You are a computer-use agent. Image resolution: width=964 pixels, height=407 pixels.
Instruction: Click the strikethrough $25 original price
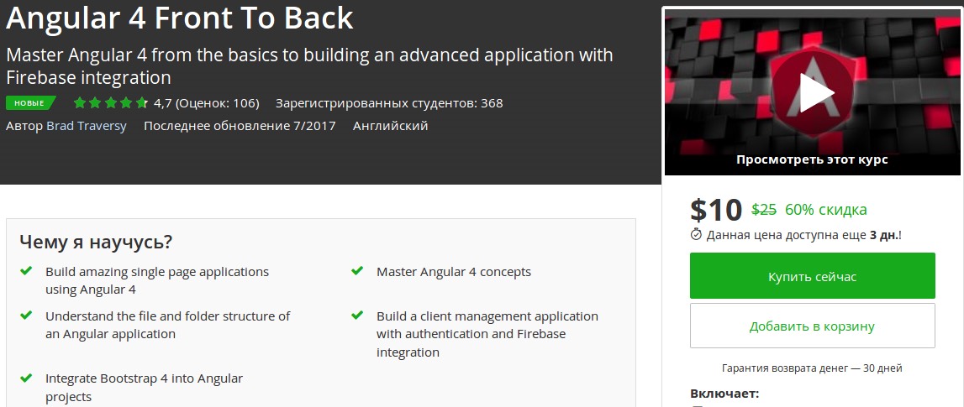[763, 210]
